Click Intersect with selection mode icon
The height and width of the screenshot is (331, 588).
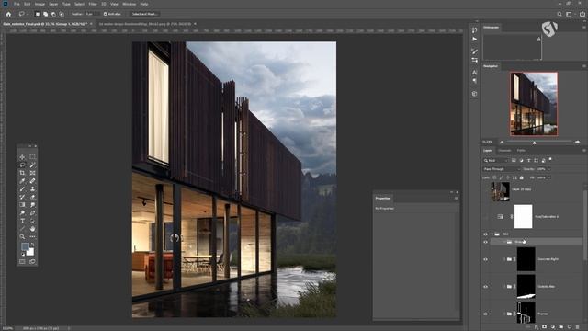pos(62,14)
